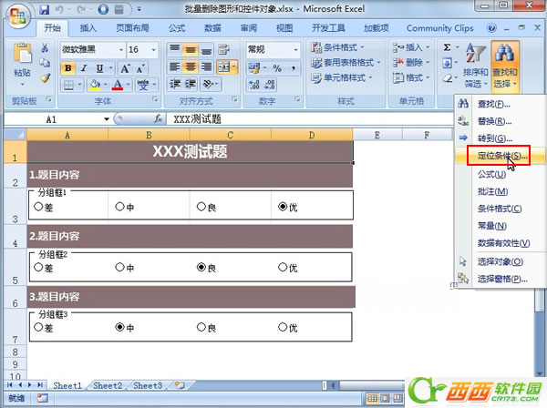Choose 选择对象(O) in menu
This screenshot has height=408, width=547.
(501, 261)
